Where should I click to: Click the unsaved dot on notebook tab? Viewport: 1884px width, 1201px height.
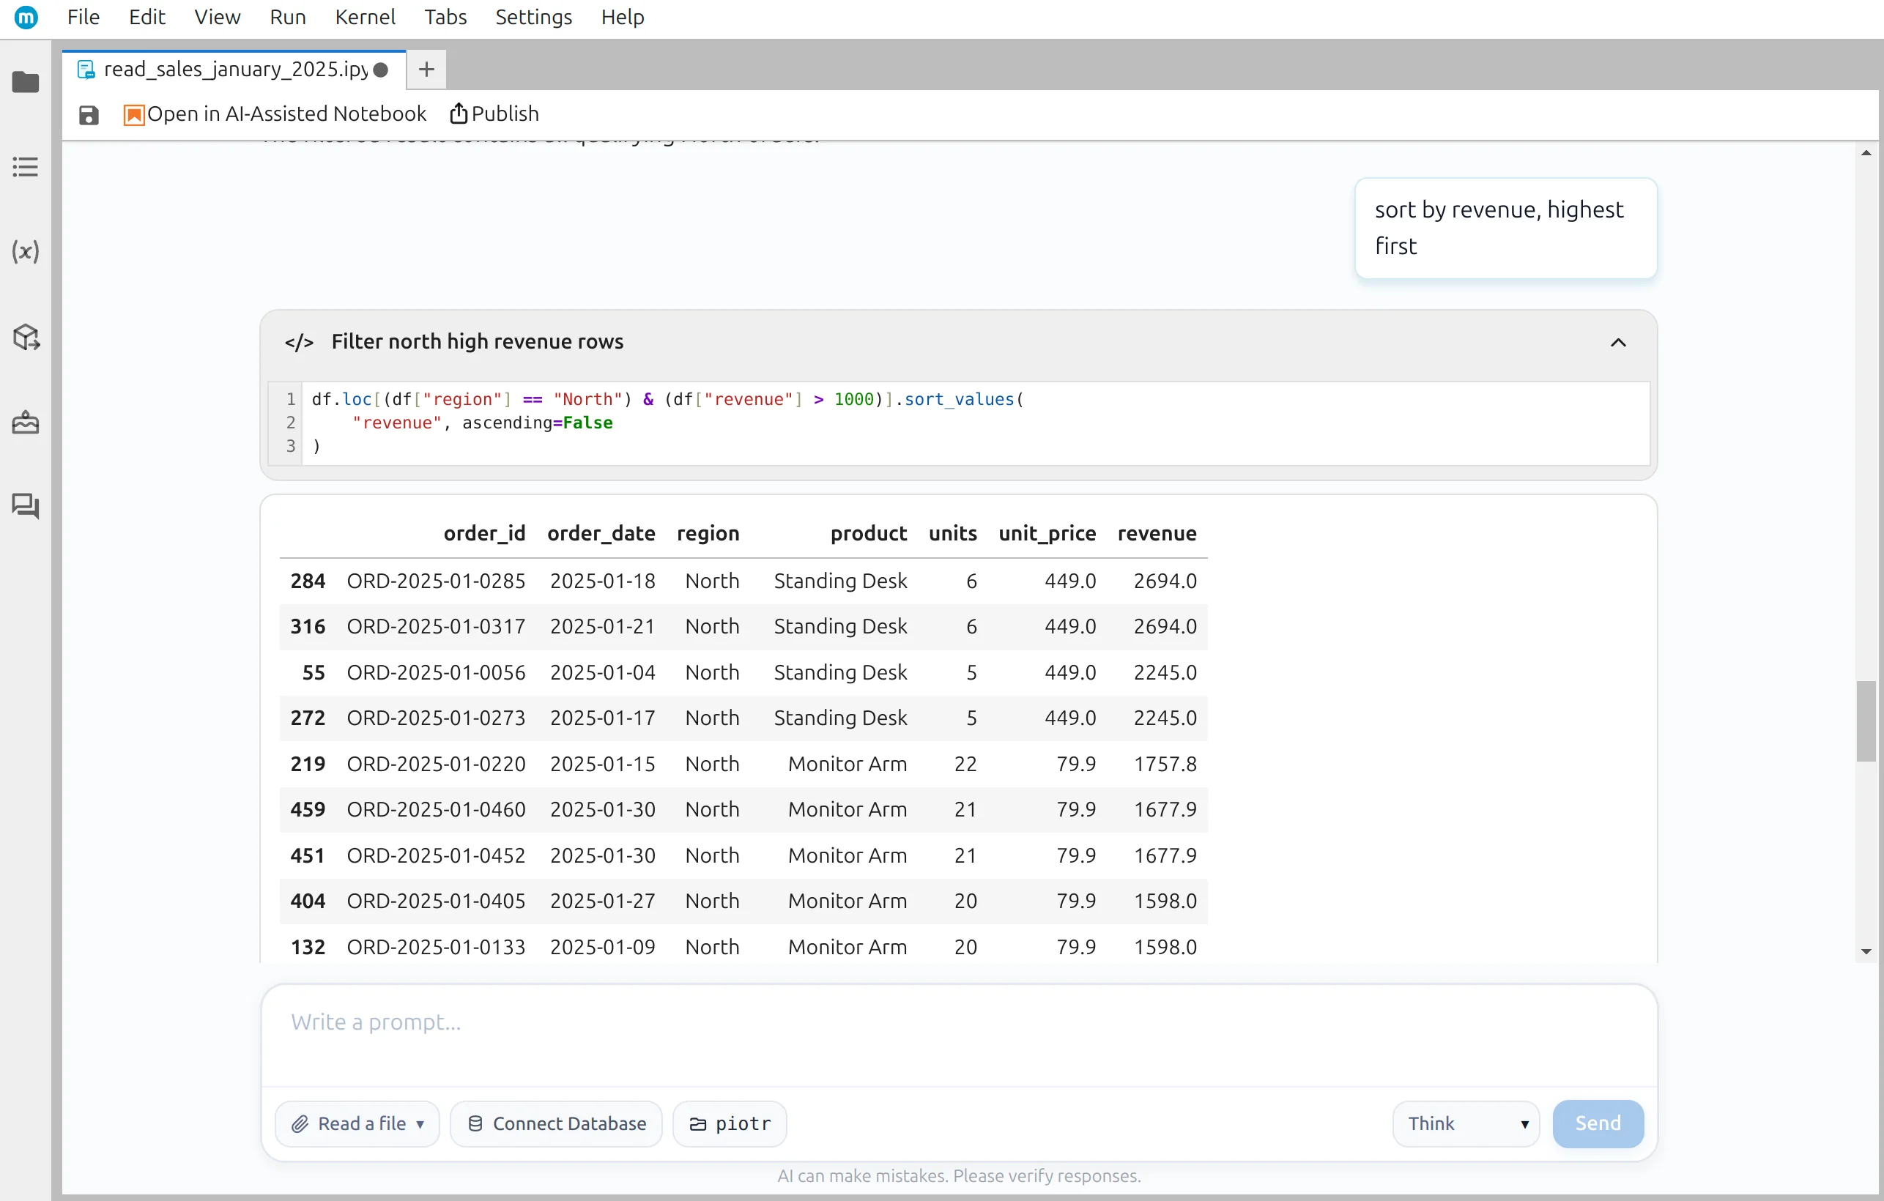point(381,70)
